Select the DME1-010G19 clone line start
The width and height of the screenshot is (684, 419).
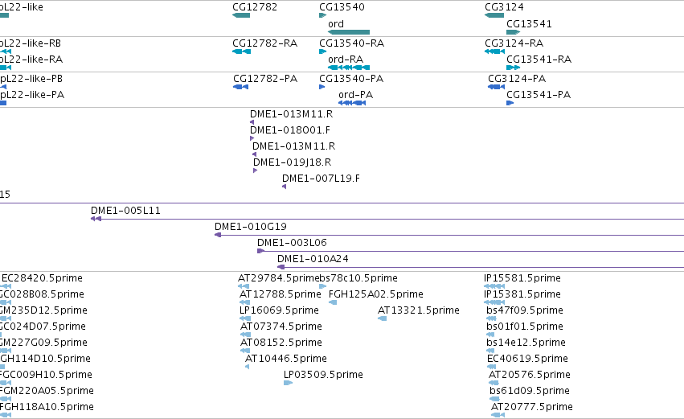218,235
